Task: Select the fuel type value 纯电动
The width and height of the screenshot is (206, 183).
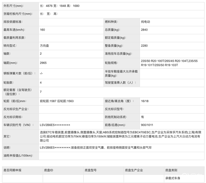Action: 146,22
